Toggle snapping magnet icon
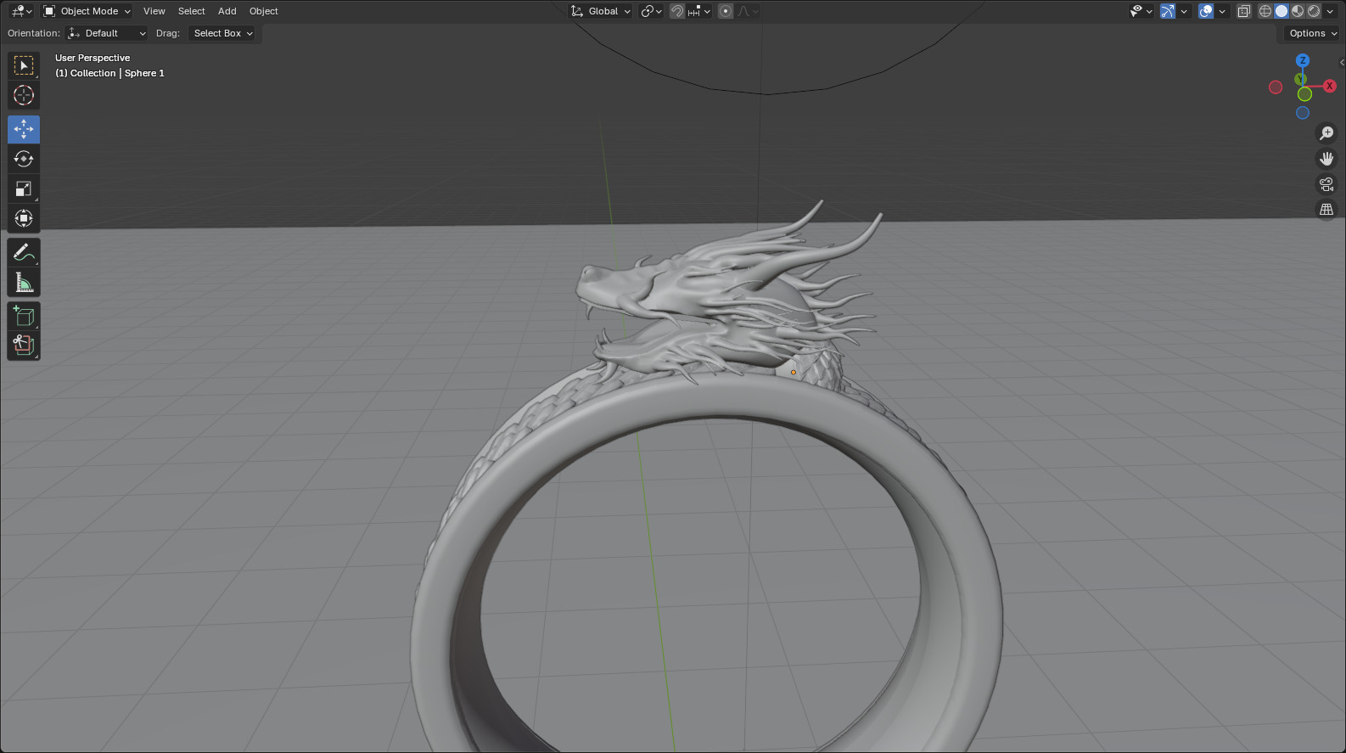 (x=677, y=11)
